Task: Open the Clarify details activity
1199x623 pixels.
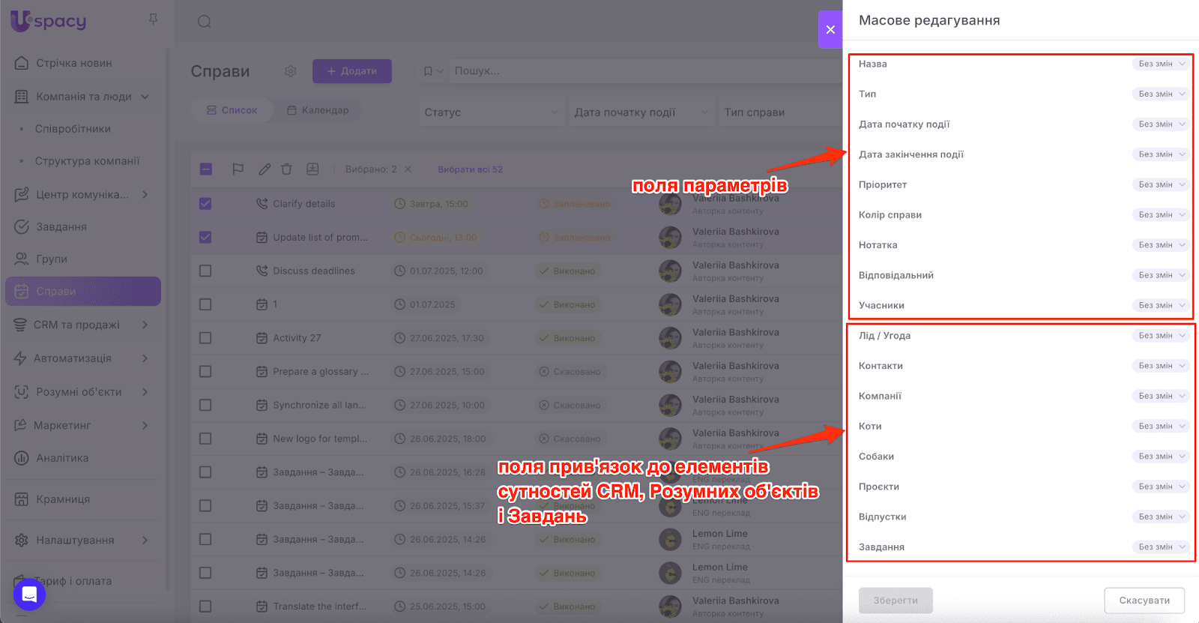Action: click(x=304, y=204)
